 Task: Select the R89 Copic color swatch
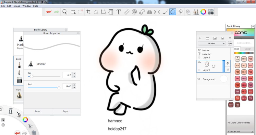[237, 105]
